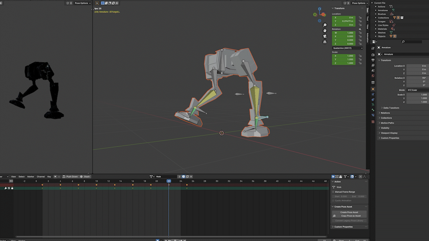Click the frame 22 playhead marker
The image size is (429, 241).
pyautogui.click(x=169, y=181)
